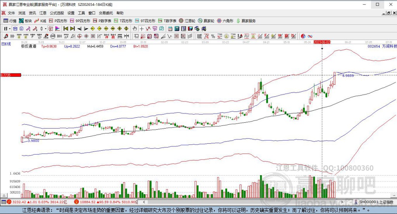Open the 行情 market quotes view

point(10,21)
